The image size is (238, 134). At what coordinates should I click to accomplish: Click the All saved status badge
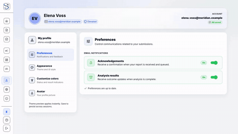coord(215,22)
